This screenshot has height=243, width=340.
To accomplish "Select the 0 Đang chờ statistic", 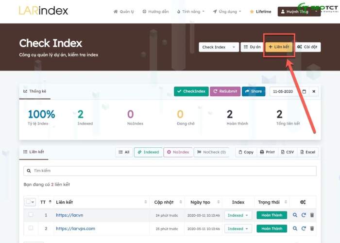I will point(186,118).
